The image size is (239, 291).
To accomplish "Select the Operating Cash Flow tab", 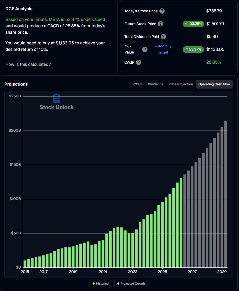I will tap(214, 84).
